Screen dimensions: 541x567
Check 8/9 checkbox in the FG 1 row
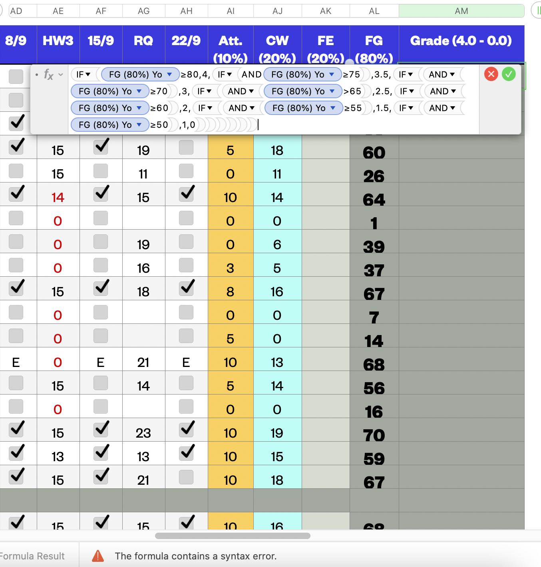(x=16, y=218)
